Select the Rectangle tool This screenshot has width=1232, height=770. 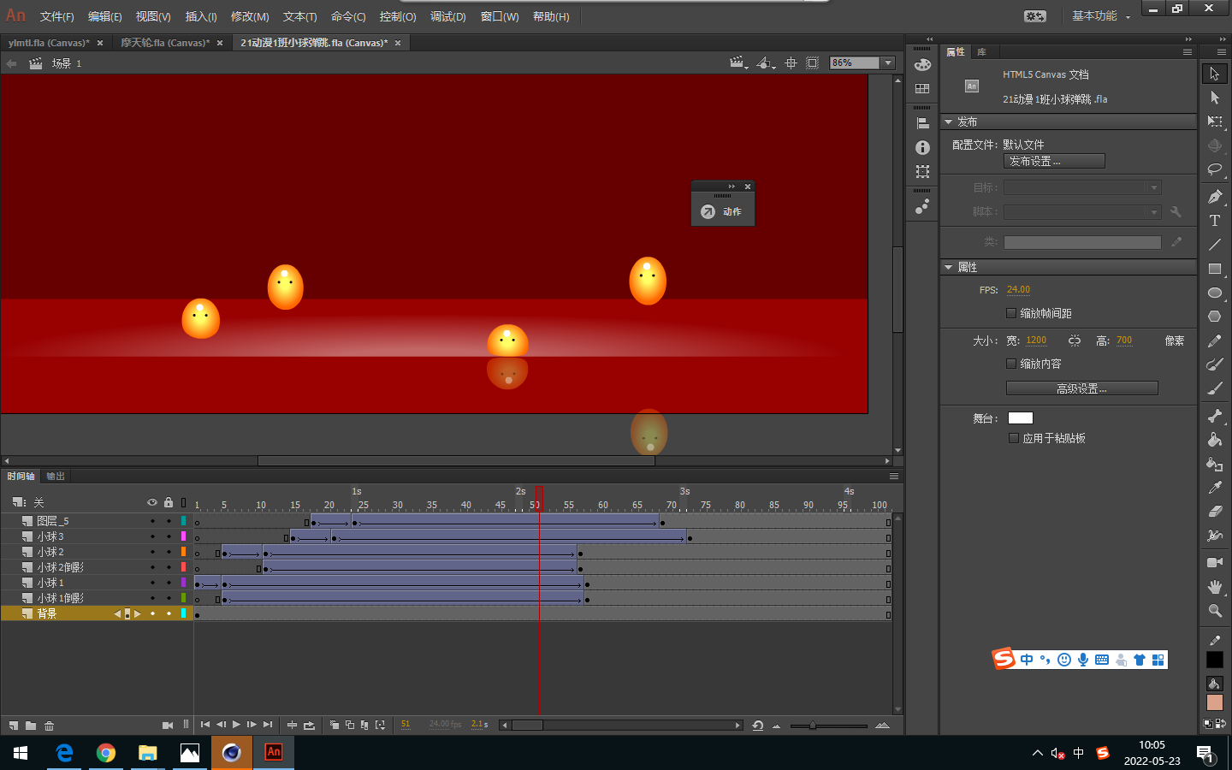point(1214,269)
